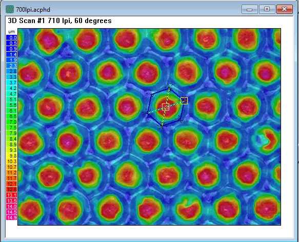Click the '3D Scan #1 710 lpi, 60 degrees' heading
This screenshot has width=299, height=242.
click(x=59, y=21)
